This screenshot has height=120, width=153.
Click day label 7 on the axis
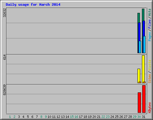coord(37,117)
